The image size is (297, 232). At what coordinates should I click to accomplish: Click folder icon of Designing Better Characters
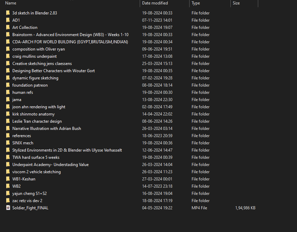click(x=8, y=71)
